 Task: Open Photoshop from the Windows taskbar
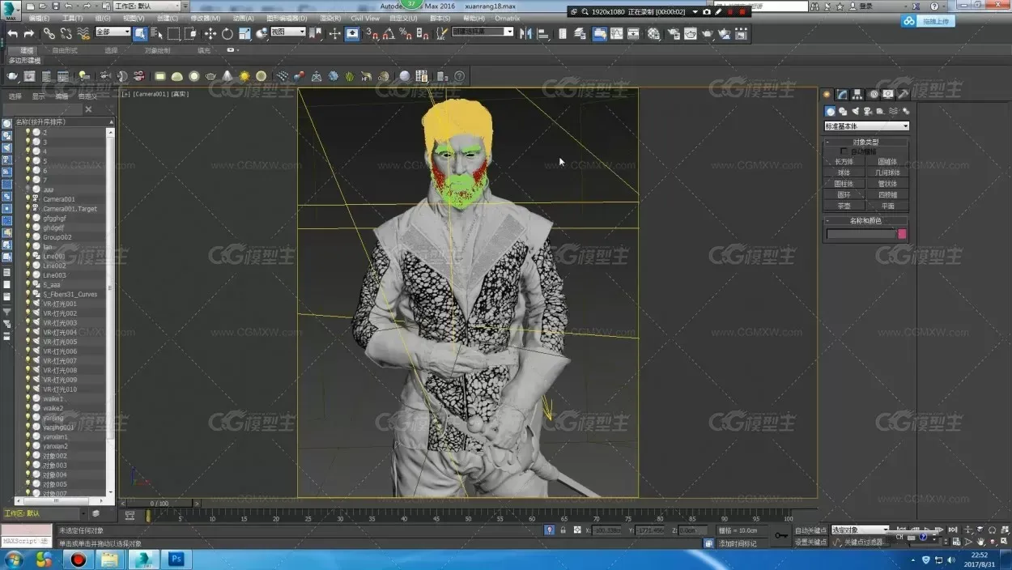point(176,559)
